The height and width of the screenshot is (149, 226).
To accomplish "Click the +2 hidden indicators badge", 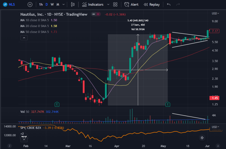I will tap(22, 134).
